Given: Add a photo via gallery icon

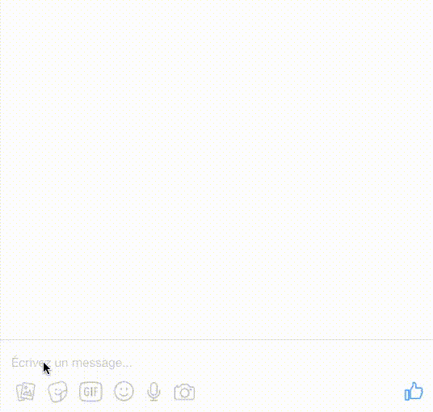Looking at the screenshot, I should click(26, 391).
